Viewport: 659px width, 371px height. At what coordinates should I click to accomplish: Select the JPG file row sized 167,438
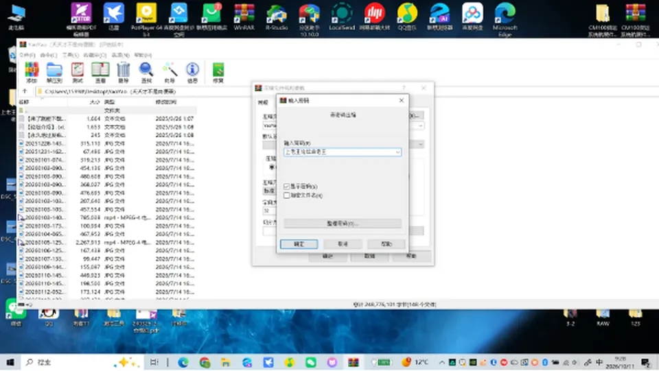tap(107, 250)
